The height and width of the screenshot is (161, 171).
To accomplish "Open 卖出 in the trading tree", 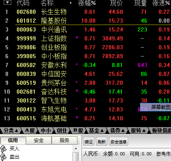I will pos(15,157).
